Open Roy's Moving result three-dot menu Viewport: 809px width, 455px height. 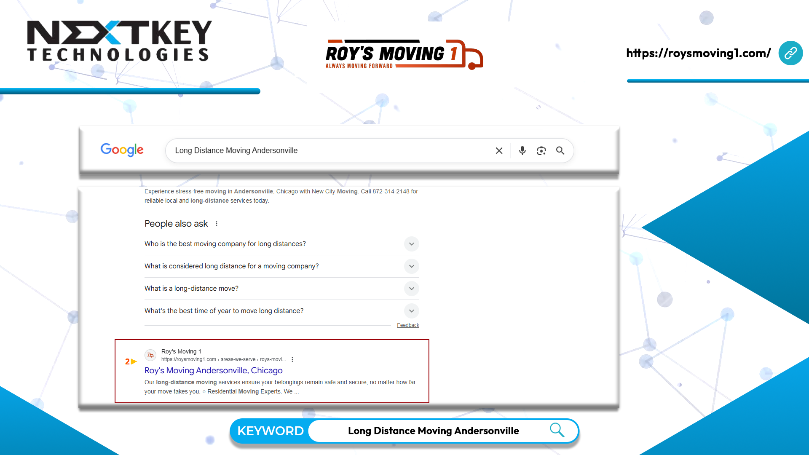[x=292, y=359]
